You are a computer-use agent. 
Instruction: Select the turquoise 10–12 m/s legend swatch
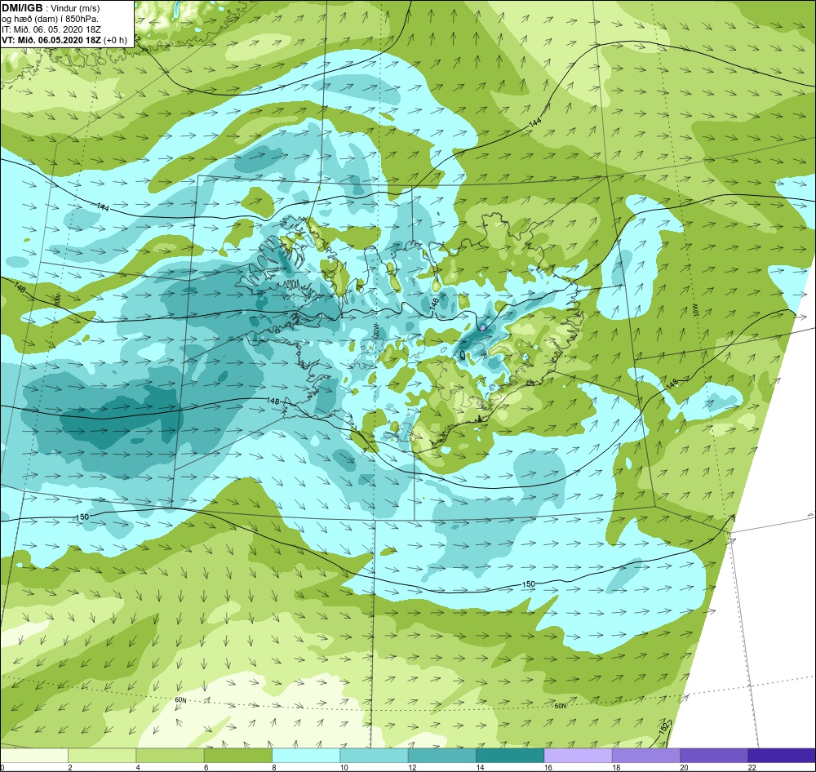pyautogui.click(x=374, y=755)
